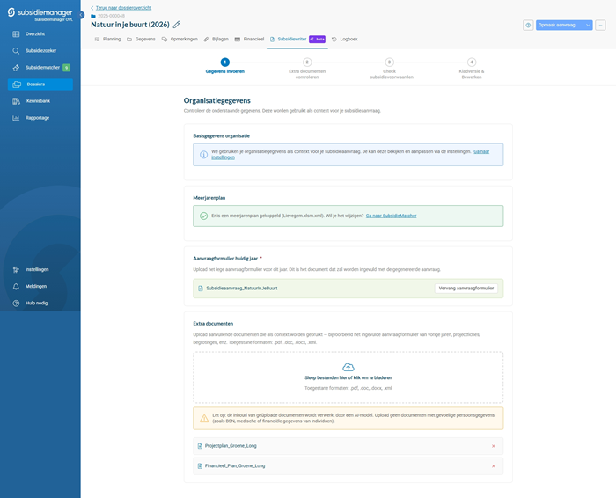Click the upload dropzone to browse files

click(348, 377)
